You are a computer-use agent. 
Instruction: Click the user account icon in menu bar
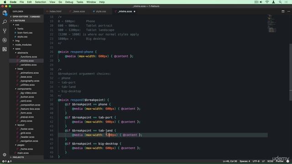tap(273, 2)
